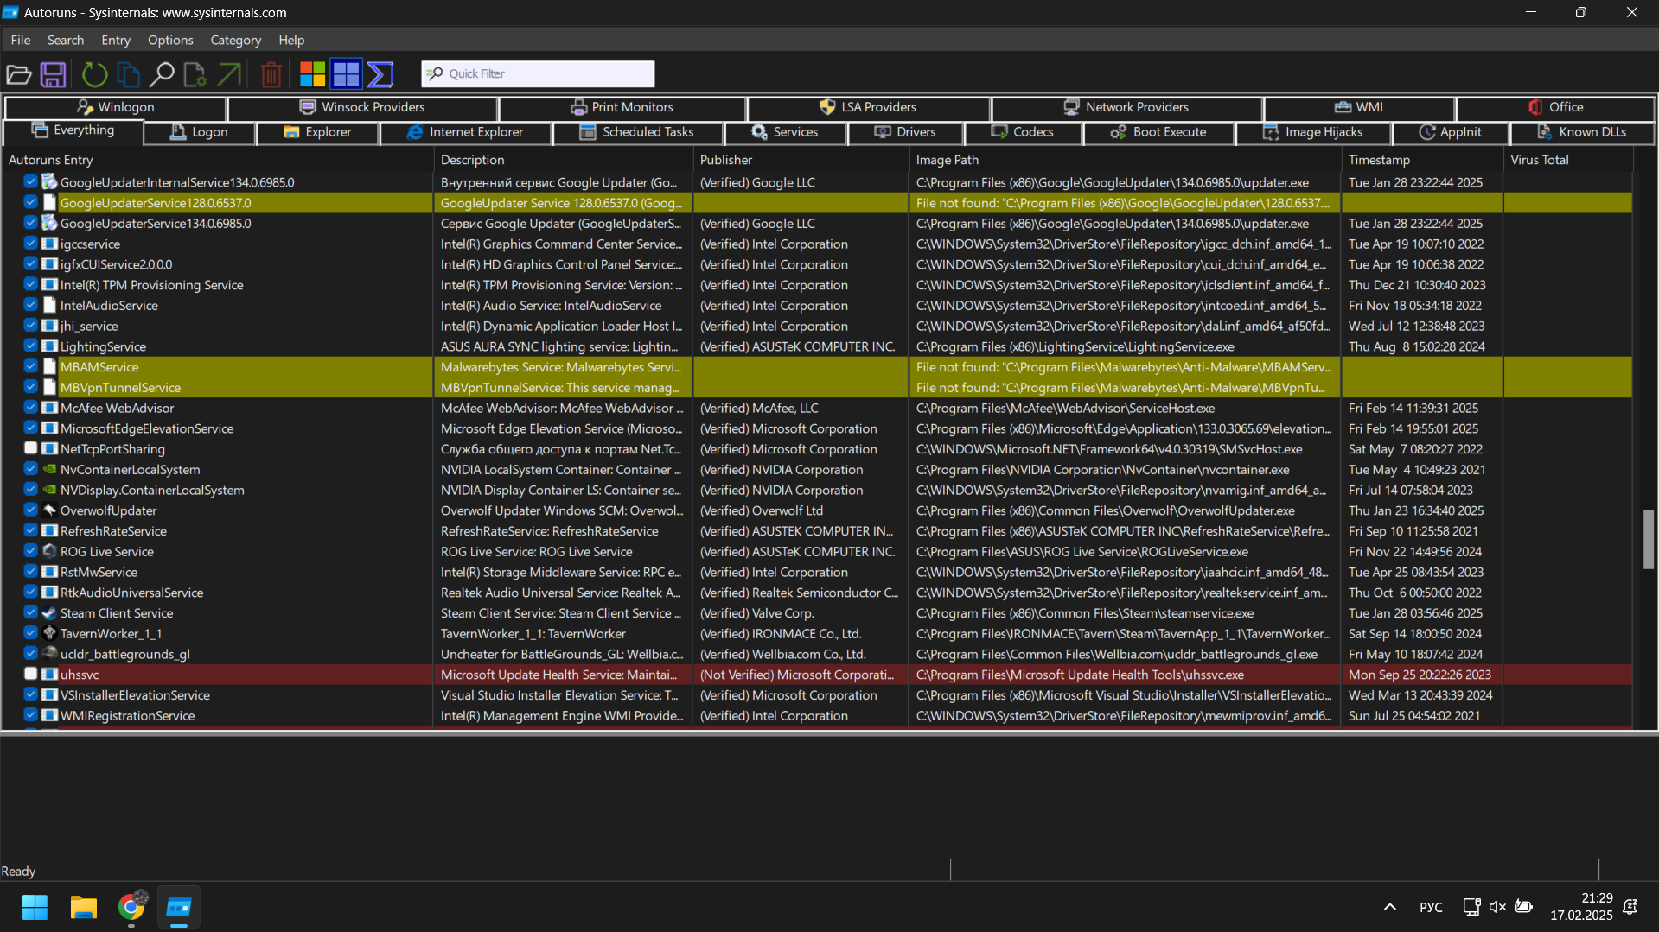Switch to the Drivers tab
This screenshot has width=1659, height=932.
click(x=905, y=132)
